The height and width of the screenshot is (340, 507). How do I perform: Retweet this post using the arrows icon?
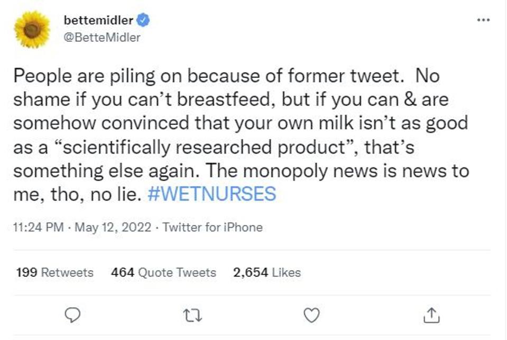click(x=191, y=315)
